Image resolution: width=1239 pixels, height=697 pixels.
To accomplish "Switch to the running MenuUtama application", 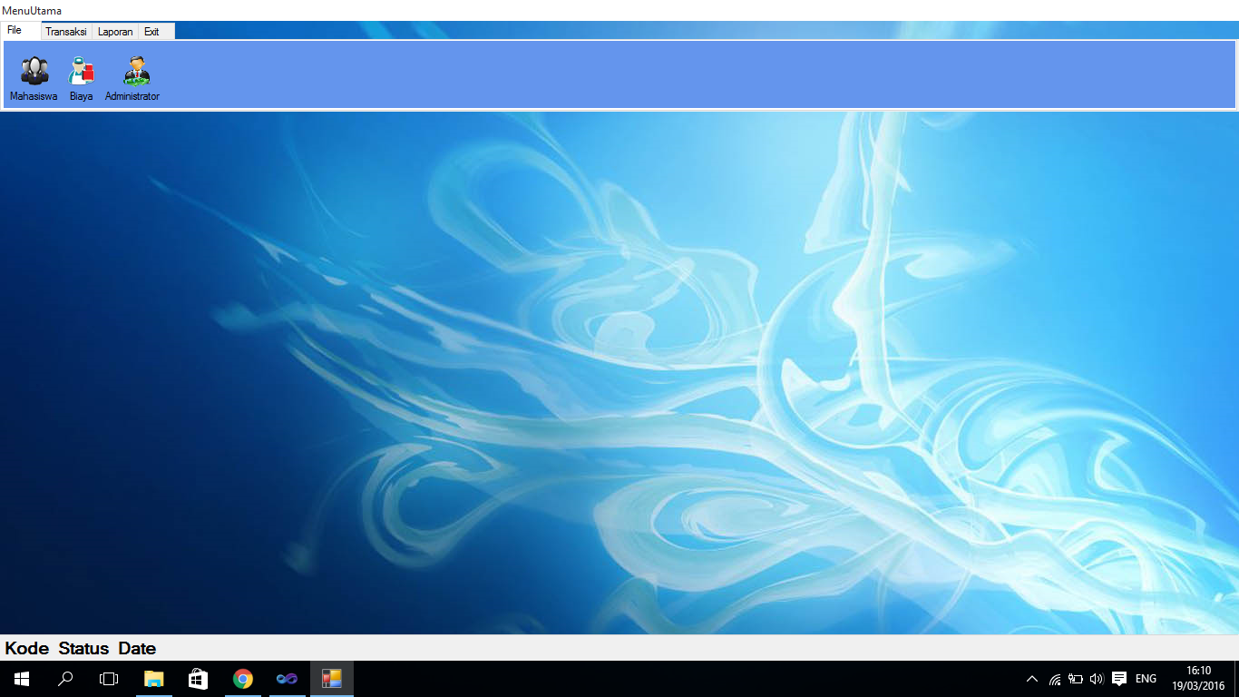I will [332, 678].
